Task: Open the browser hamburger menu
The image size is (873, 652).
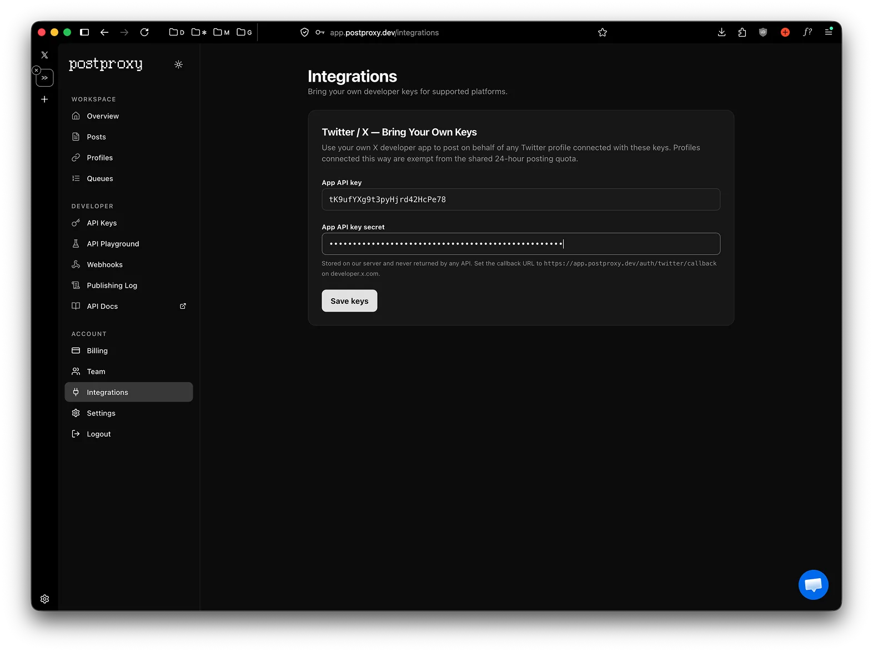Action: click(x=829, y=32)
